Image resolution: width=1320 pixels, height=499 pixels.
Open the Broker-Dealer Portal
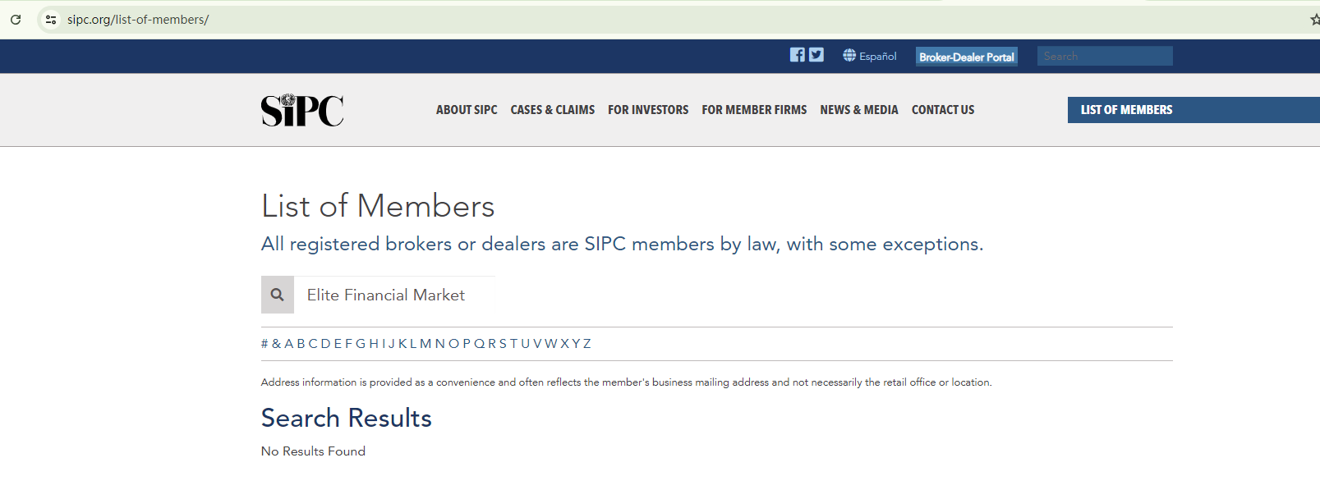(x=967, y=57)
